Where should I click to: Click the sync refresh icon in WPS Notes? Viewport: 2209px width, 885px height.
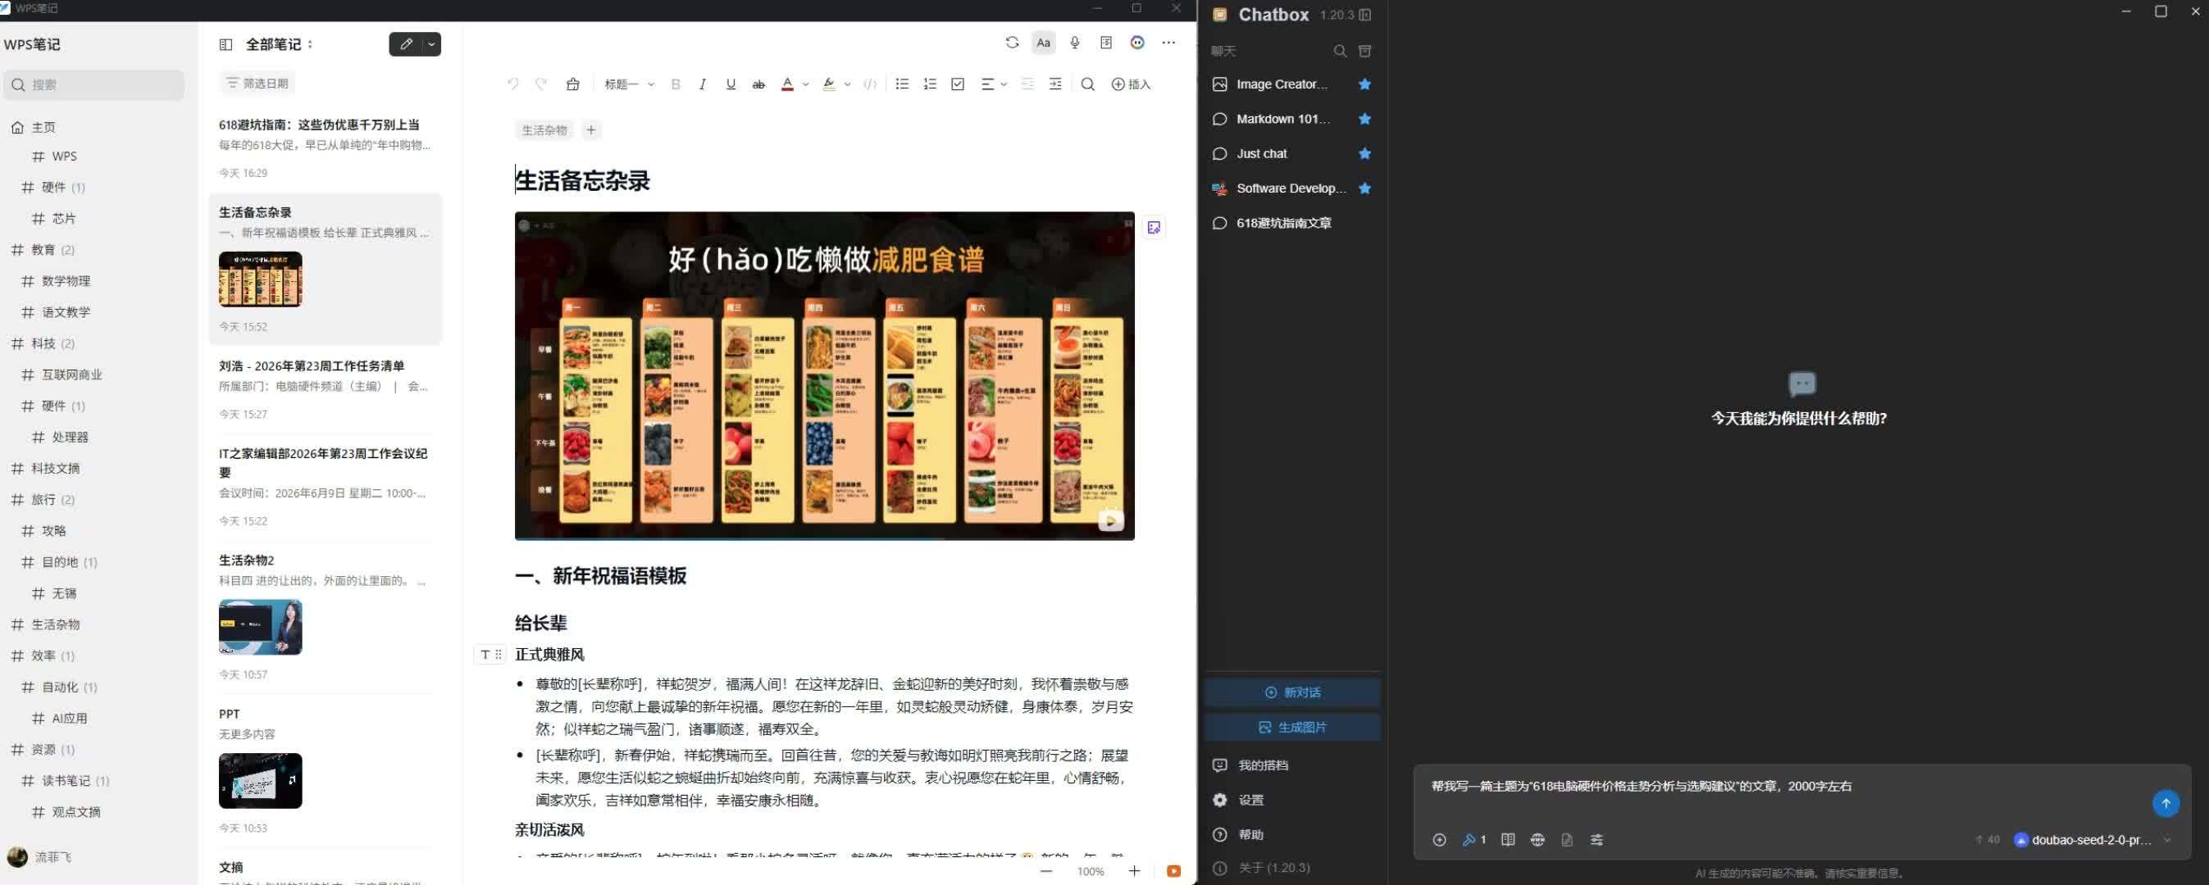click(1012, 43)
